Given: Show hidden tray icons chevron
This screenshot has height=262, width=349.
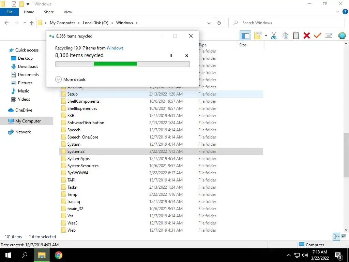Looking at the screenshot, I should point(288,255).
